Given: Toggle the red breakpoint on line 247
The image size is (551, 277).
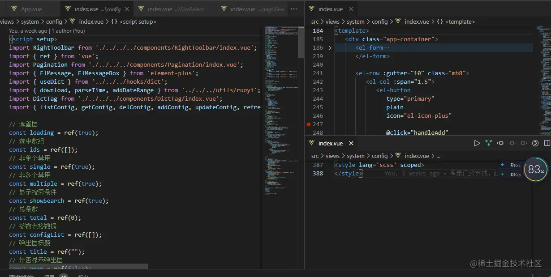Looking at the screenshot, I should [308, 124].
